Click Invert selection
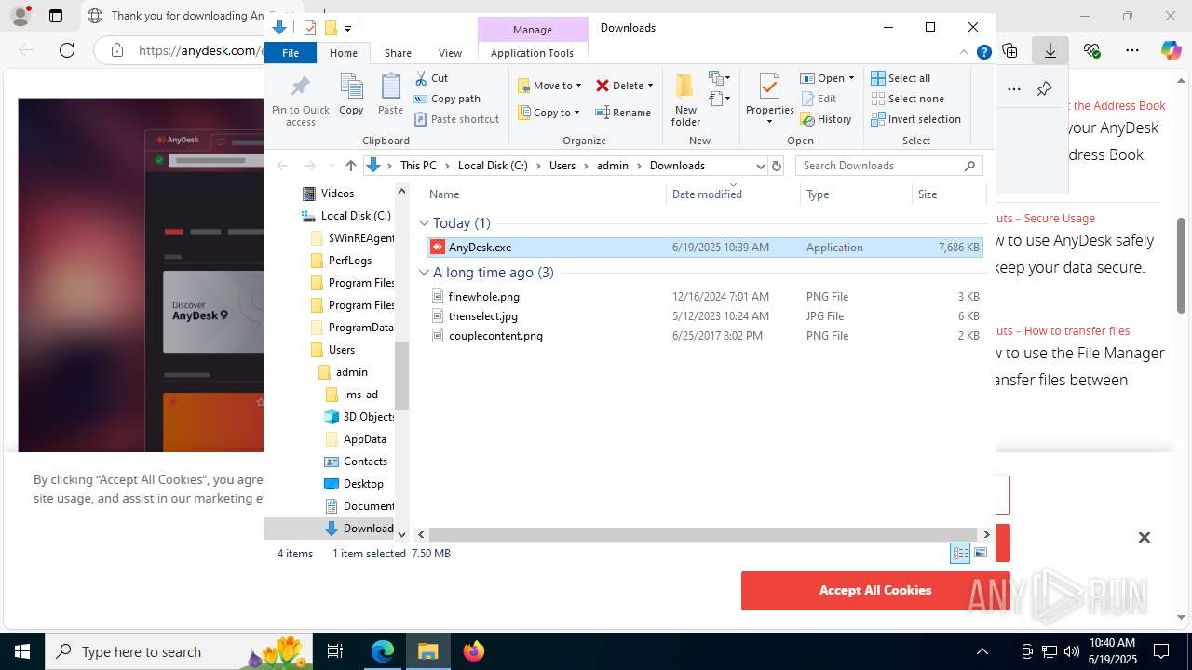Viewport: 1192px width, 670px height. pos(916,119)
